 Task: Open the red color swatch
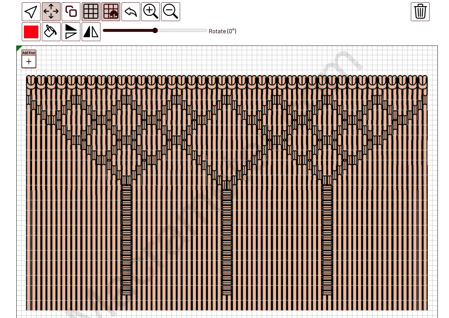31,32
